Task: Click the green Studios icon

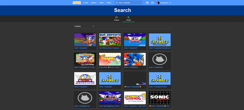Action: coord(129,17)
